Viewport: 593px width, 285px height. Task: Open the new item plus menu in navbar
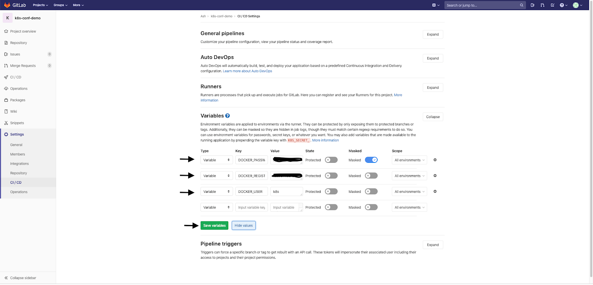point(436,5)
